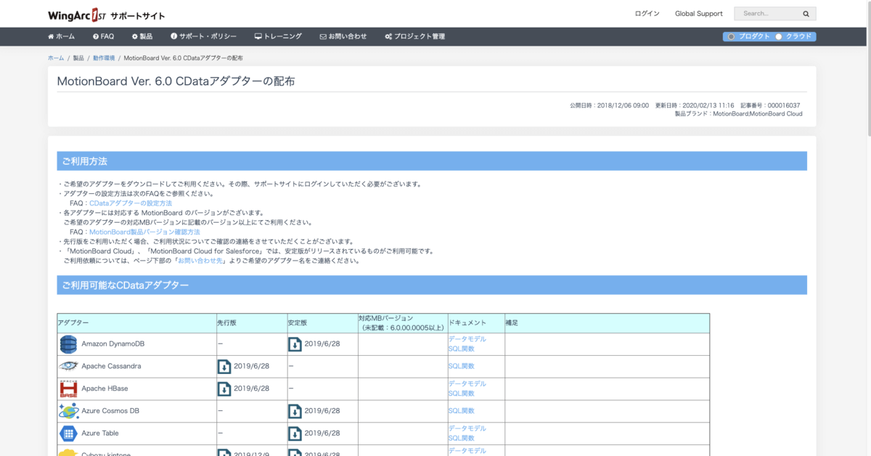Open SQL関数 link for Amazon DynamoDB

tap(461, 349)
